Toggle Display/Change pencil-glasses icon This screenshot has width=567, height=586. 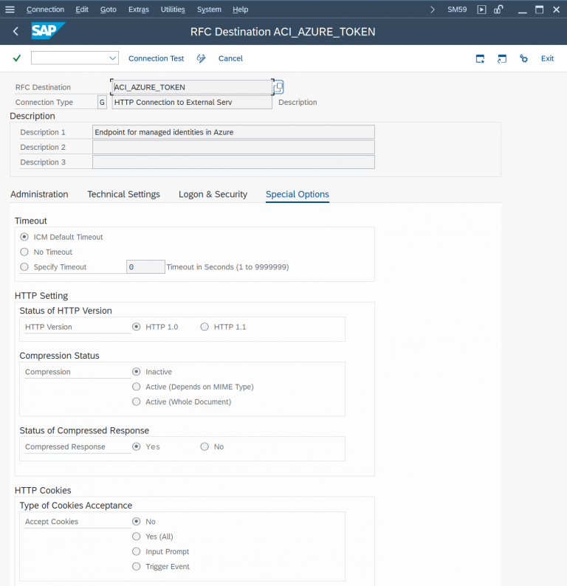point(201,58)
